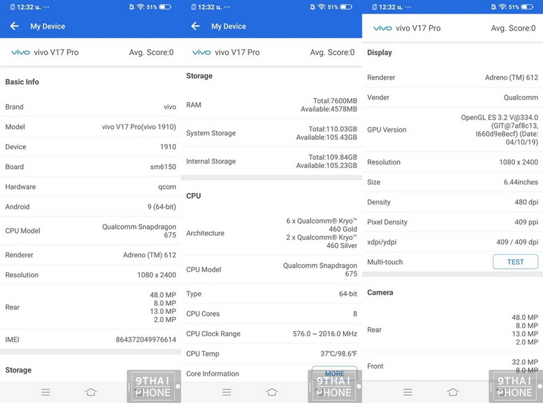The image size is (543, 403).
Task: Tap the home icon on the Basic Info screen
Action: pos(91,392)
